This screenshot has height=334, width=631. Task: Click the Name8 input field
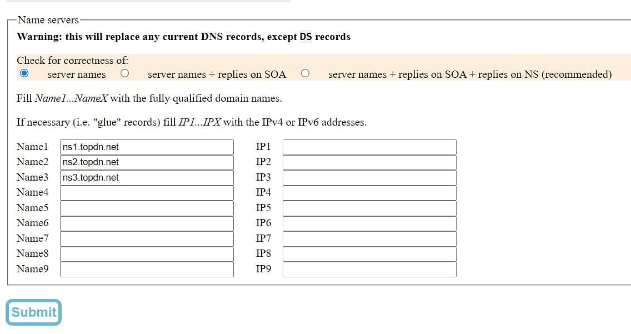pos(147,255)
